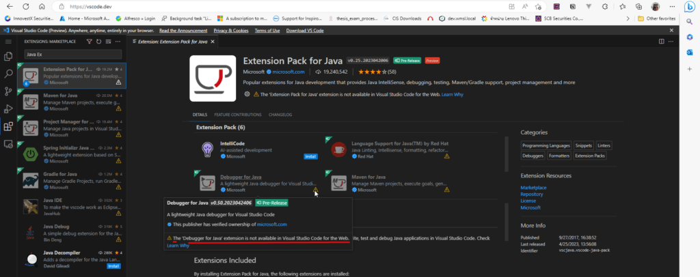This screenshot has width=700, height=277.
Task: Open the License resource link
Action: coord(528,201)
